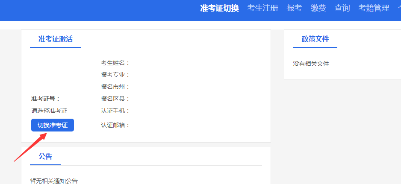The width and height of the screenshot is (401, 184).
Task: Click the 准考证号 label
Action: 45,99
